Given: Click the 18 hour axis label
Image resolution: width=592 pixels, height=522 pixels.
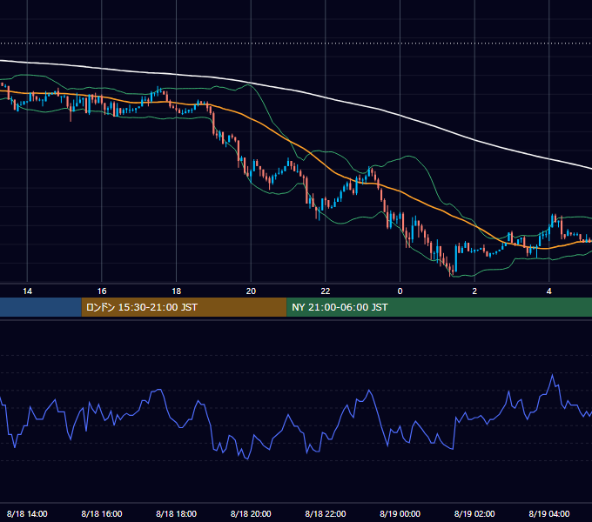Looking at the screenshot, I should (x=177, y=291).
